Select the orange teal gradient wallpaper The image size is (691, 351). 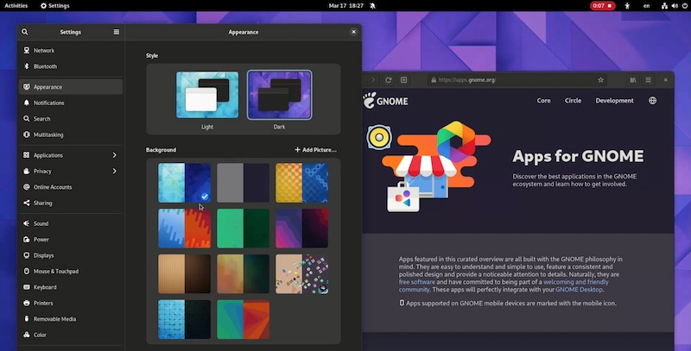click(243, 273)
